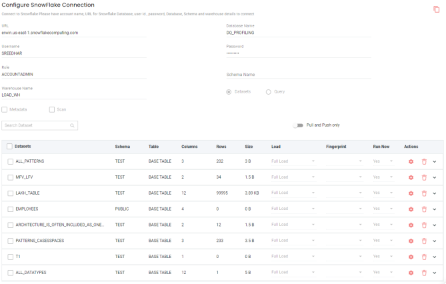Click trash icon for T1 dataset
Screen dimensions: 446x284
[423, 257]
